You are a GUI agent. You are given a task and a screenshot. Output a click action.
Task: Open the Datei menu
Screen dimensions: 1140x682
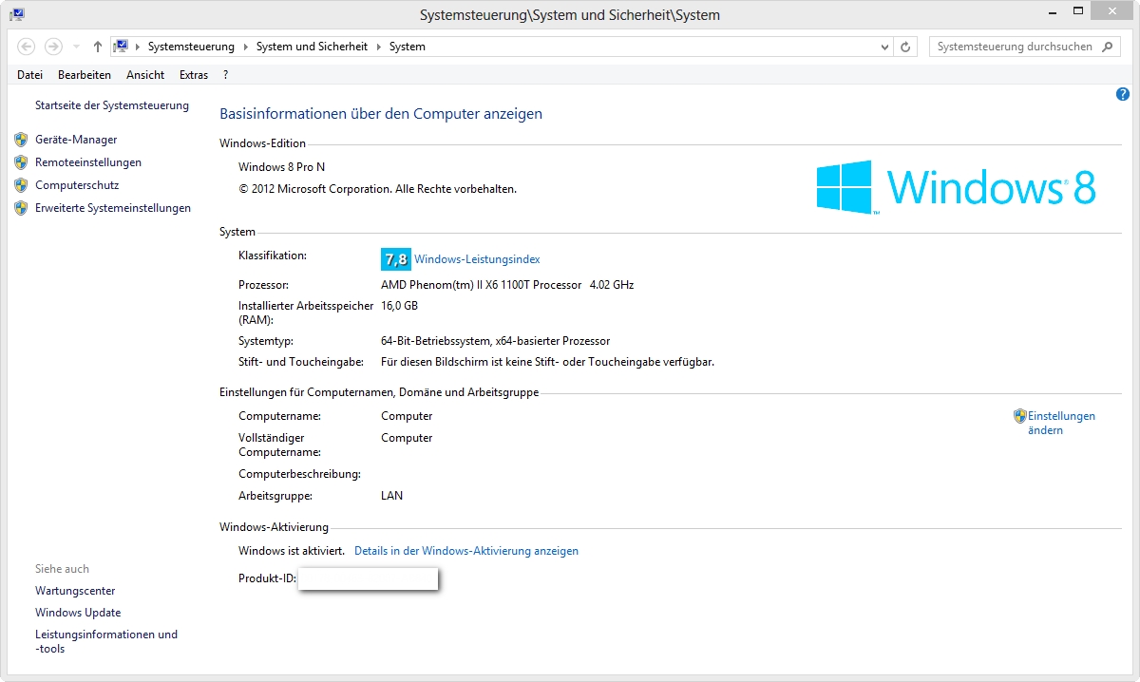(x=29, y=75)
